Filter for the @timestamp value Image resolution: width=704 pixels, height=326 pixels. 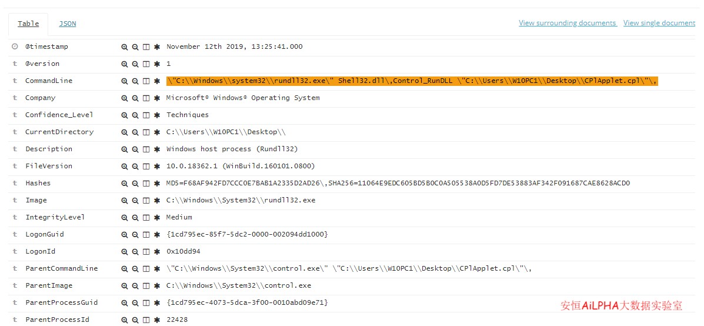pos(124,46)
